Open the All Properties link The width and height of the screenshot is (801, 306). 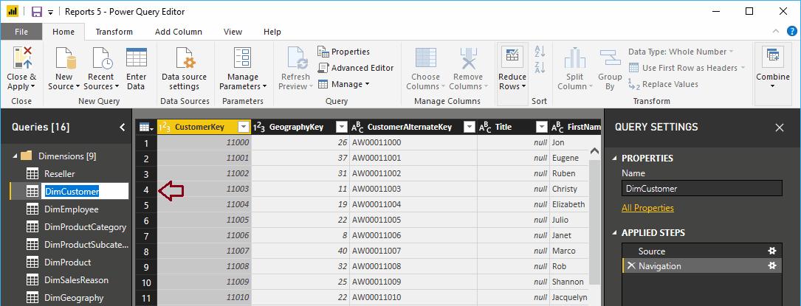[647, 208]
